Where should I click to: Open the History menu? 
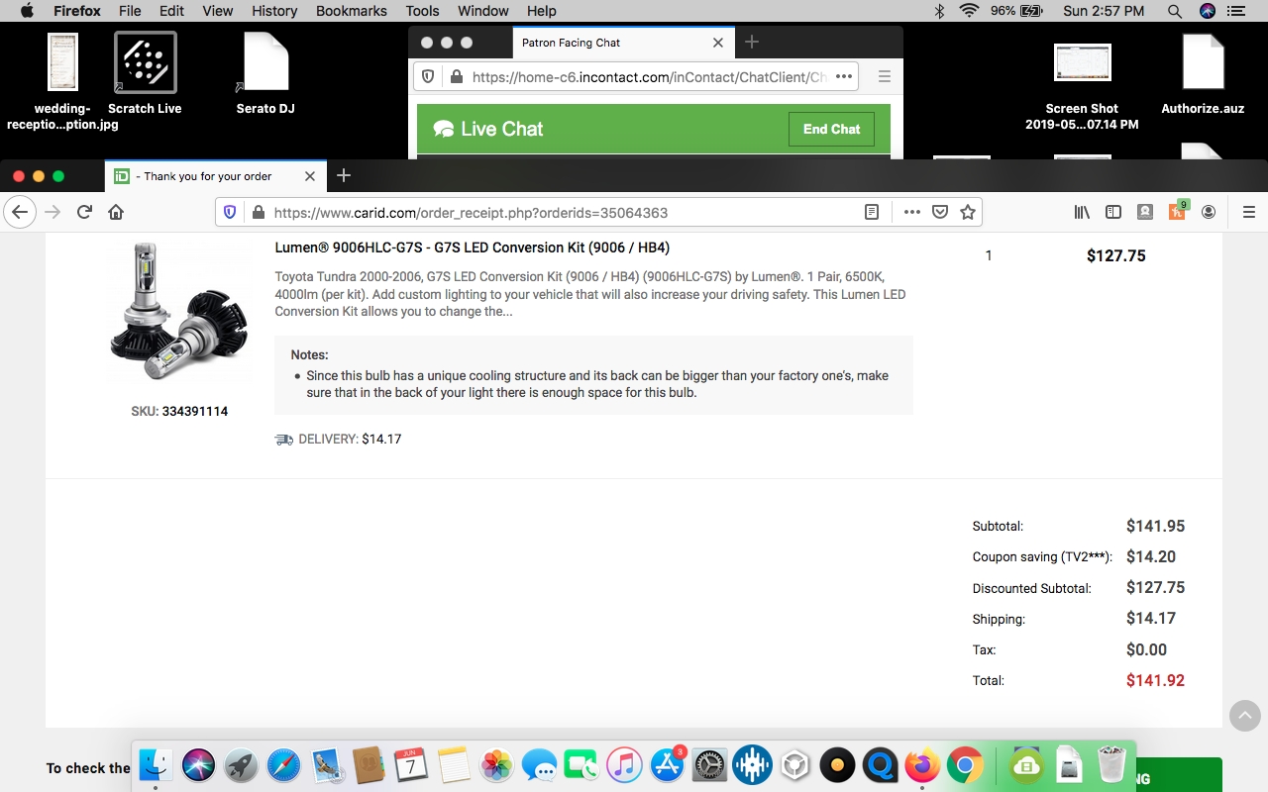click(274, 11)
